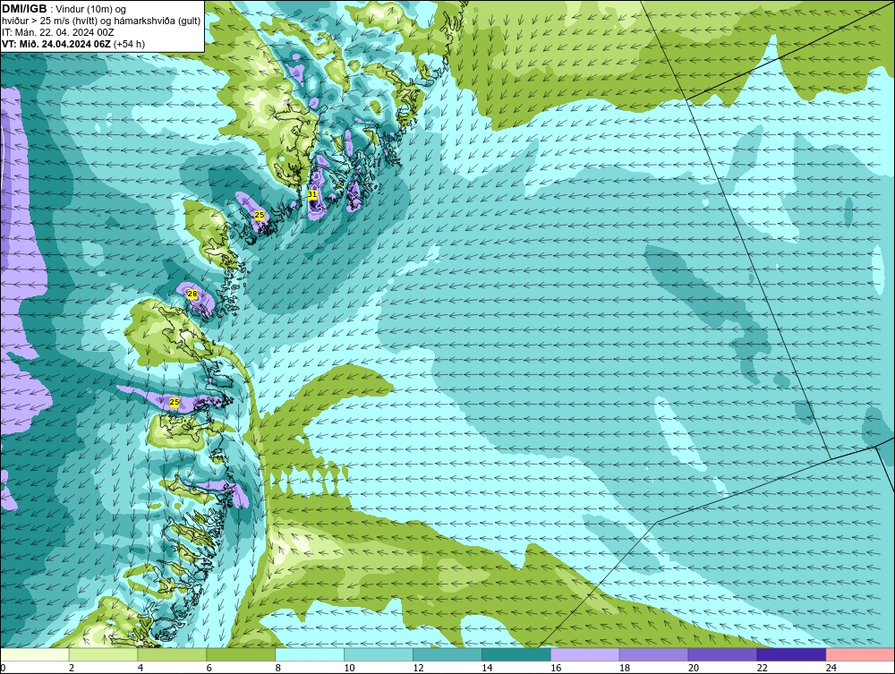
Task: Select the 18–20 m/s purple legend swatch
Action: 653,654
